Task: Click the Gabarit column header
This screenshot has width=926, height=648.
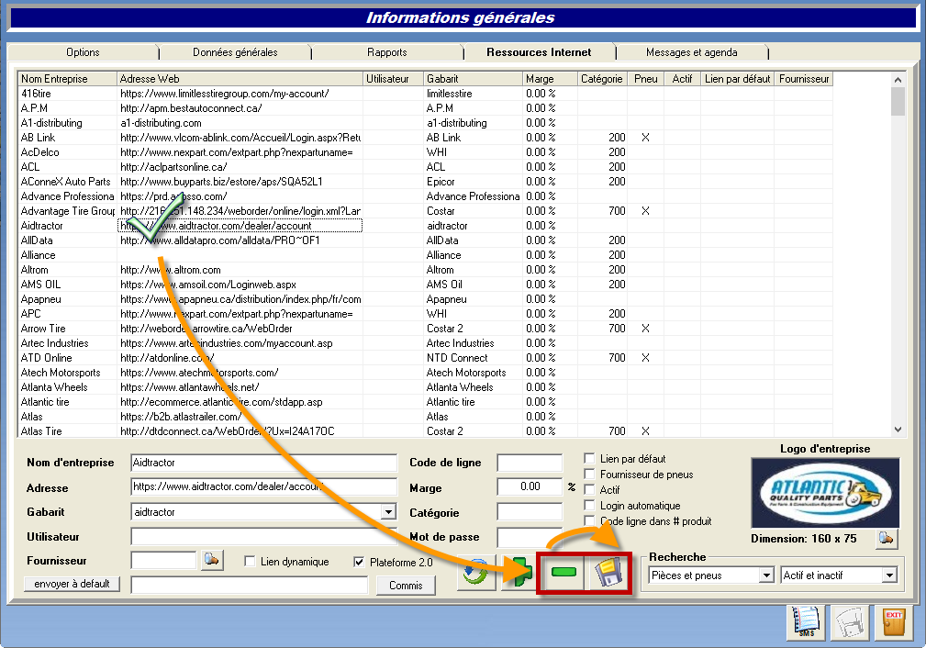Action: [x=473, y=79]
